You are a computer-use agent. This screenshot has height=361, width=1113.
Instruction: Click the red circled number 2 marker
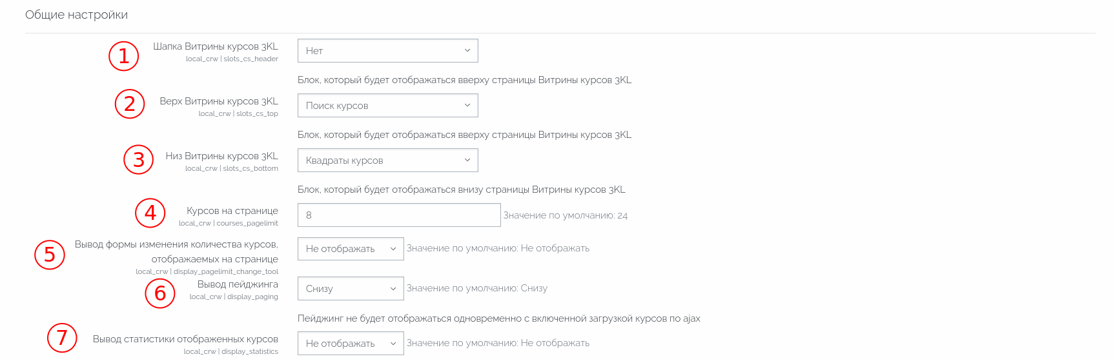[x=130, y=104]
